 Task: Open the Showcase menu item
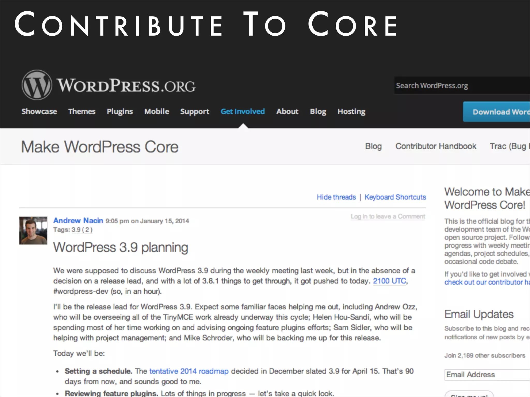[x=39, y=111]
